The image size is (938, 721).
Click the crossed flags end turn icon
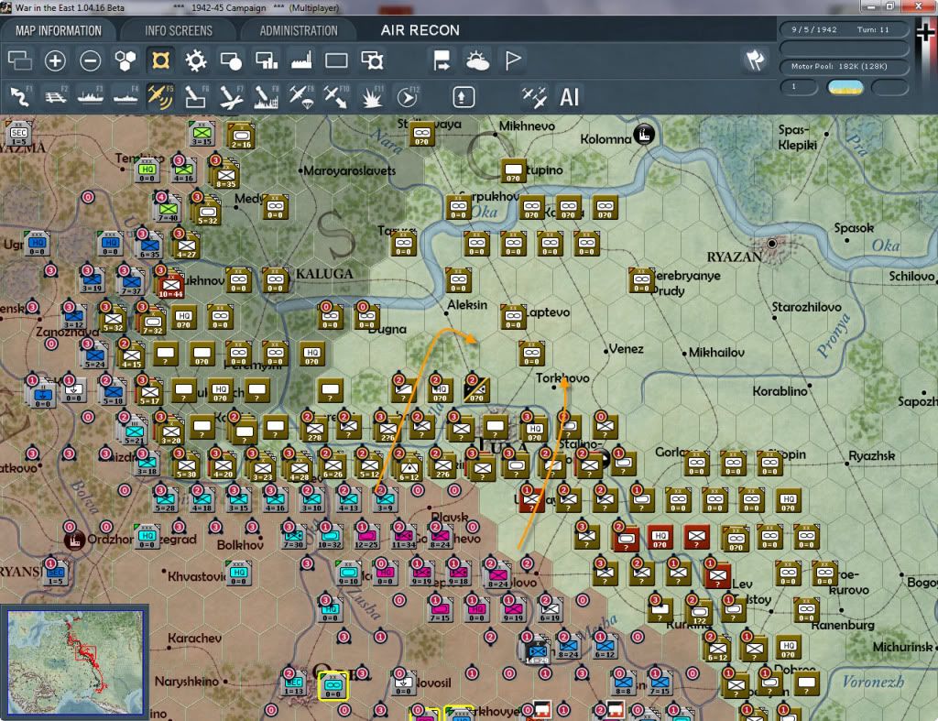(x=755, y=60)
